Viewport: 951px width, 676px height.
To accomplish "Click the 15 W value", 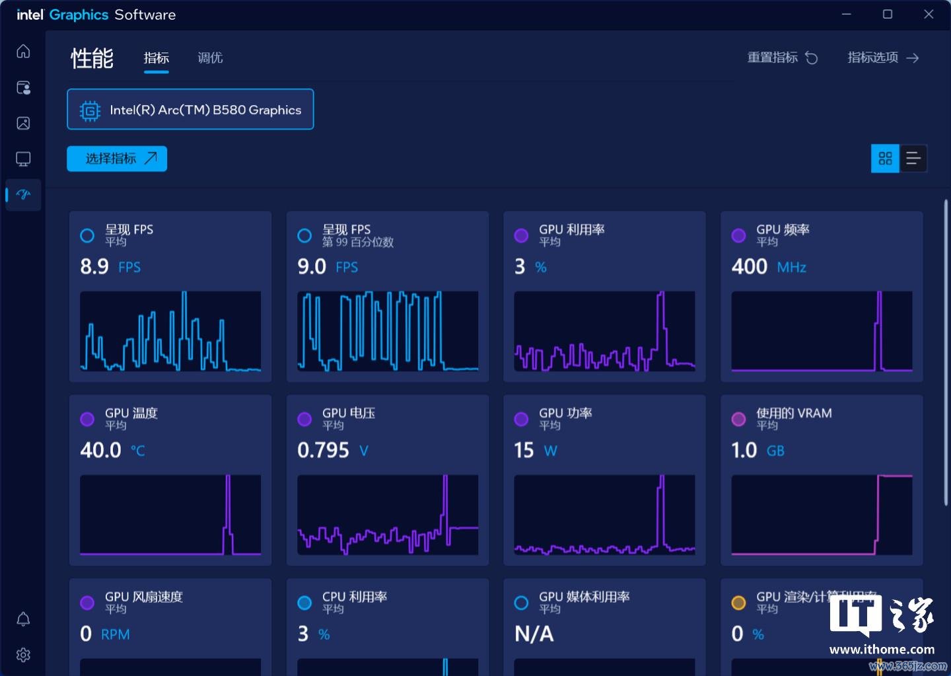I will point(536,450).
